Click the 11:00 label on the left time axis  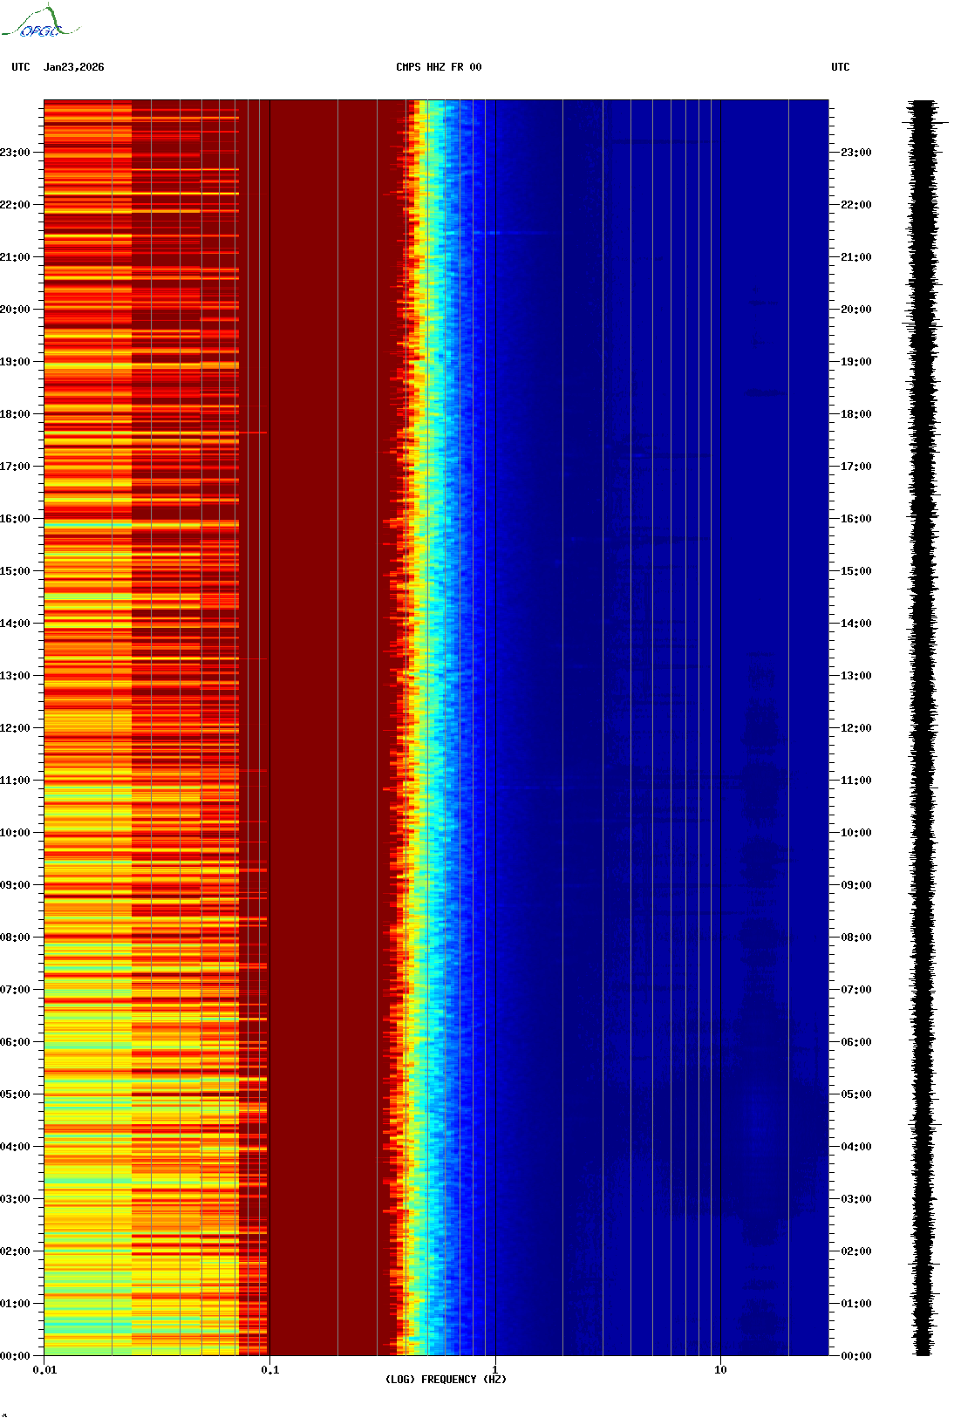[x=15, y=781]
